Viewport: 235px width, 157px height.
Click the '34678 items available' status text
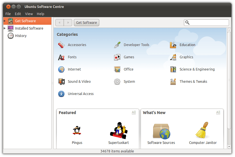click(x=117, y=151)
